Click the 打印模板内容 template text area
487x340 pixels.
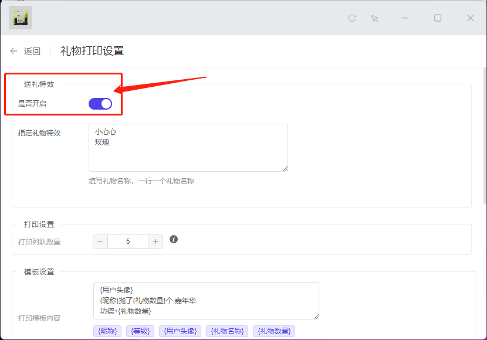coord(205,301)
